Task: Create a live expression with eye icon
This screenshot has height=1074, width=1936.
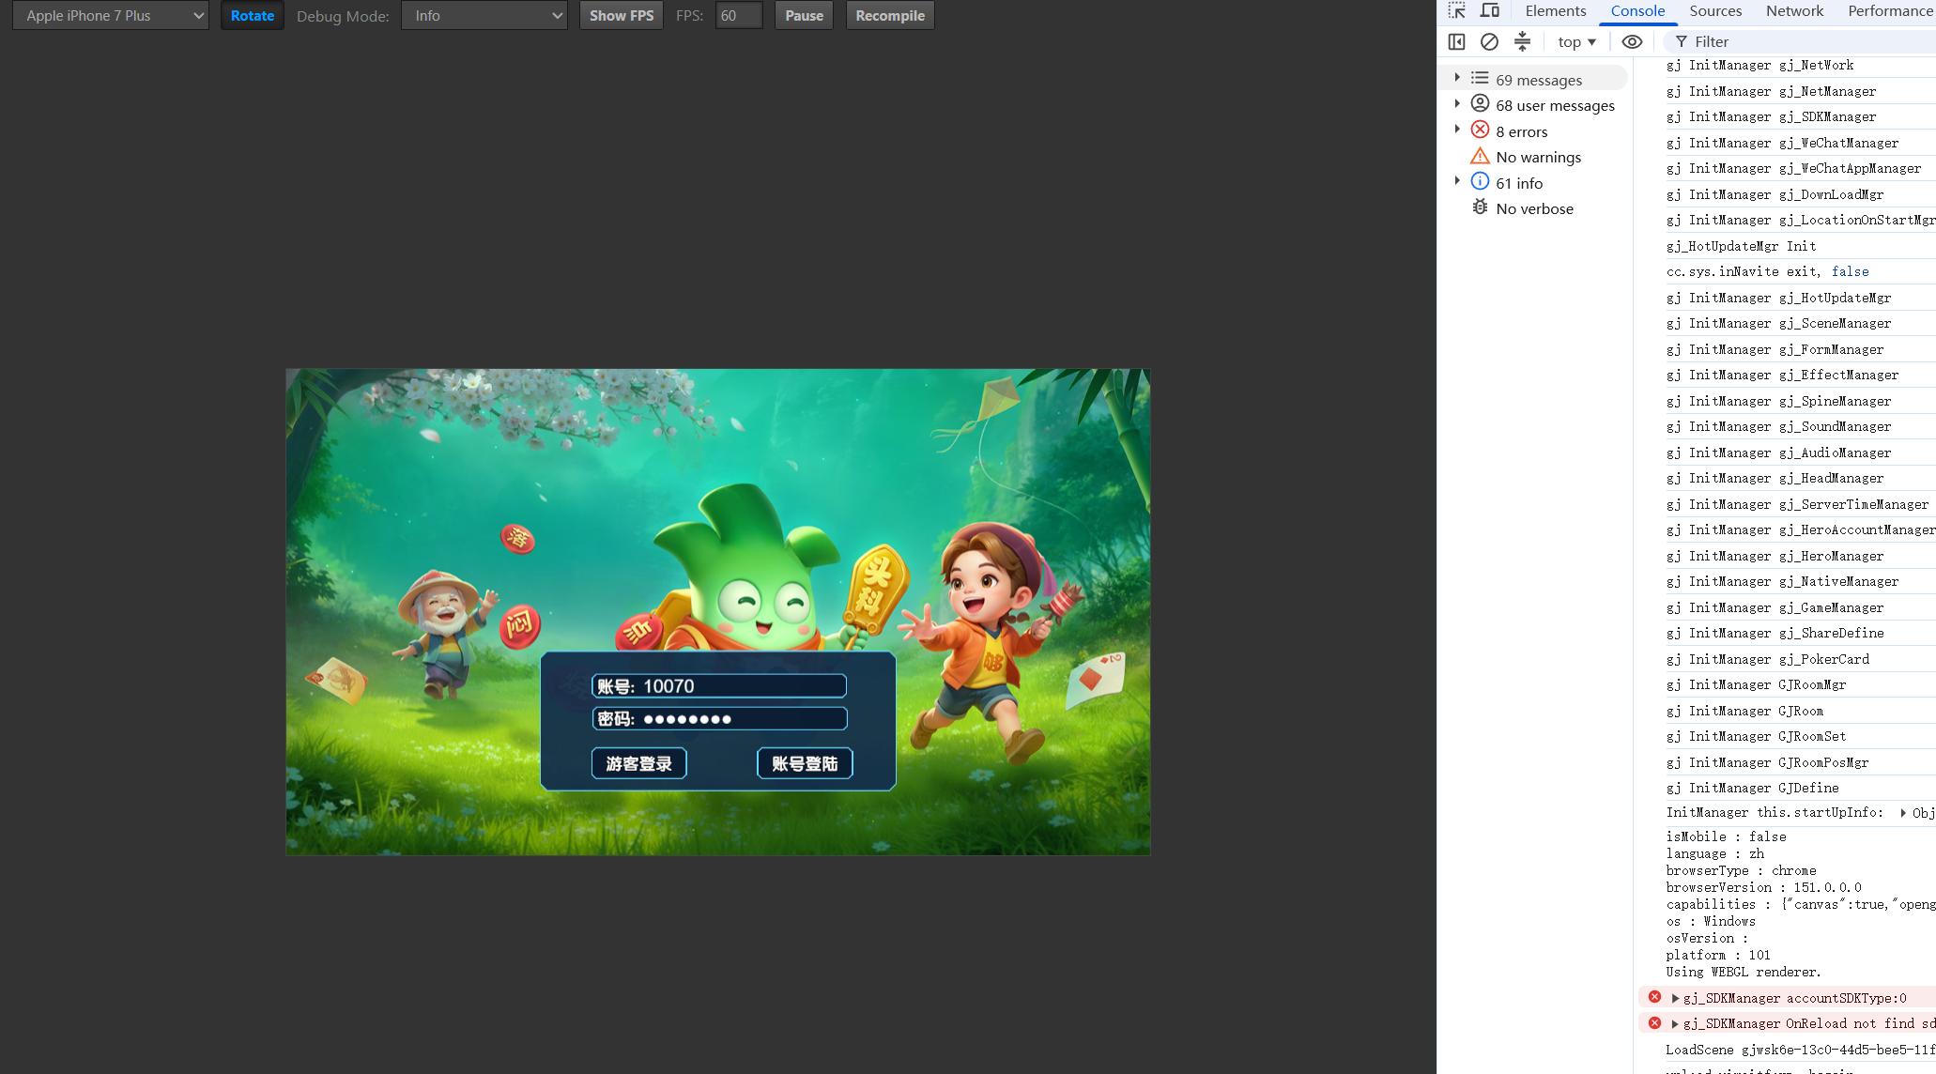Action: coord(1632,41)
